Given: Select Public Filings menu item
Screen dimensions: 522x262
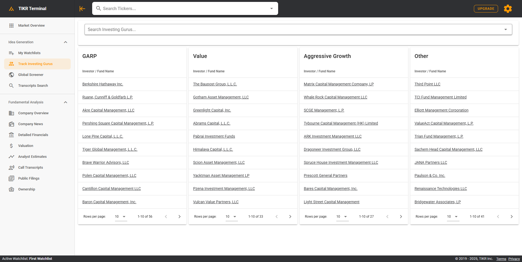Looking at the screenshot, I should click(29, 178).
